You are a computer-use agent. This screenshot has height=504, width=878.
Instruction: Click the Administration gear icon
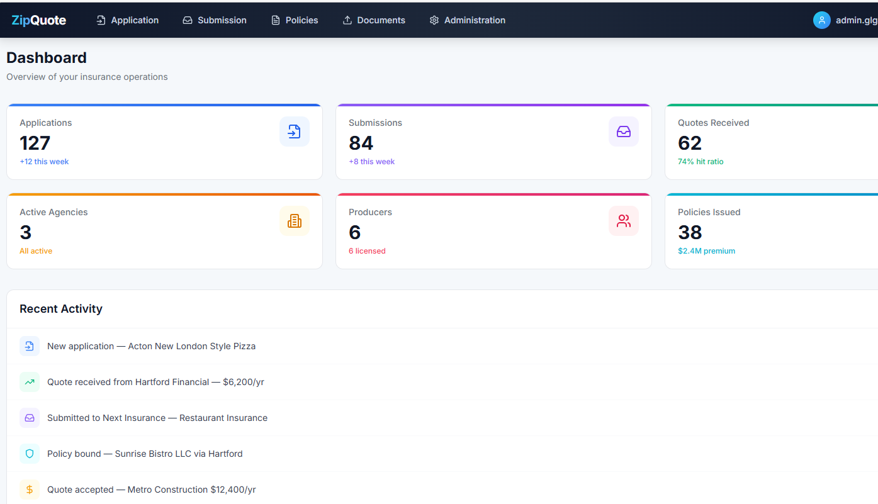[434, 20]
